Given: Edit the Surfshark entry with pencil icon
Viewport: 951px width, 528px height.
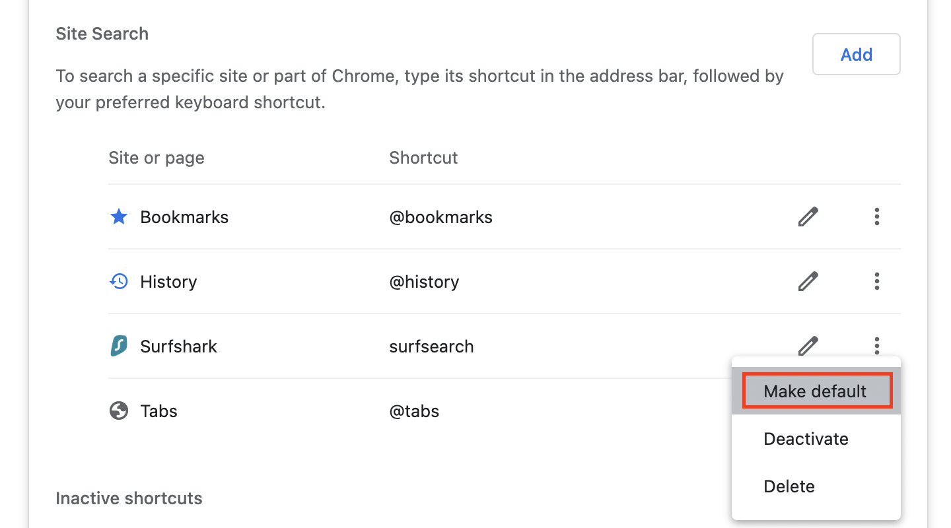Looking at the screenshot, I should [808, 345].
